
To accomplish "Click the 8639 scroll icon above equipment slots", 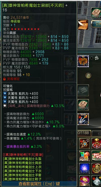I will 83,105.
